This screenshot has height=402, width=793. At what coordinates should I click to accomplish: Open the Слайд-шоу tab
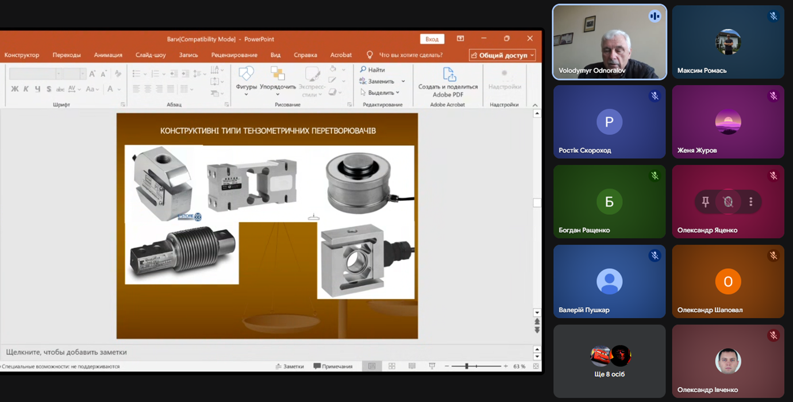pos(151,55)
